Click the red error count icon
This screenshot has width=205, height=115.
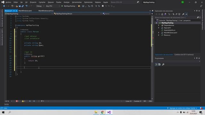tap(17, 101)
